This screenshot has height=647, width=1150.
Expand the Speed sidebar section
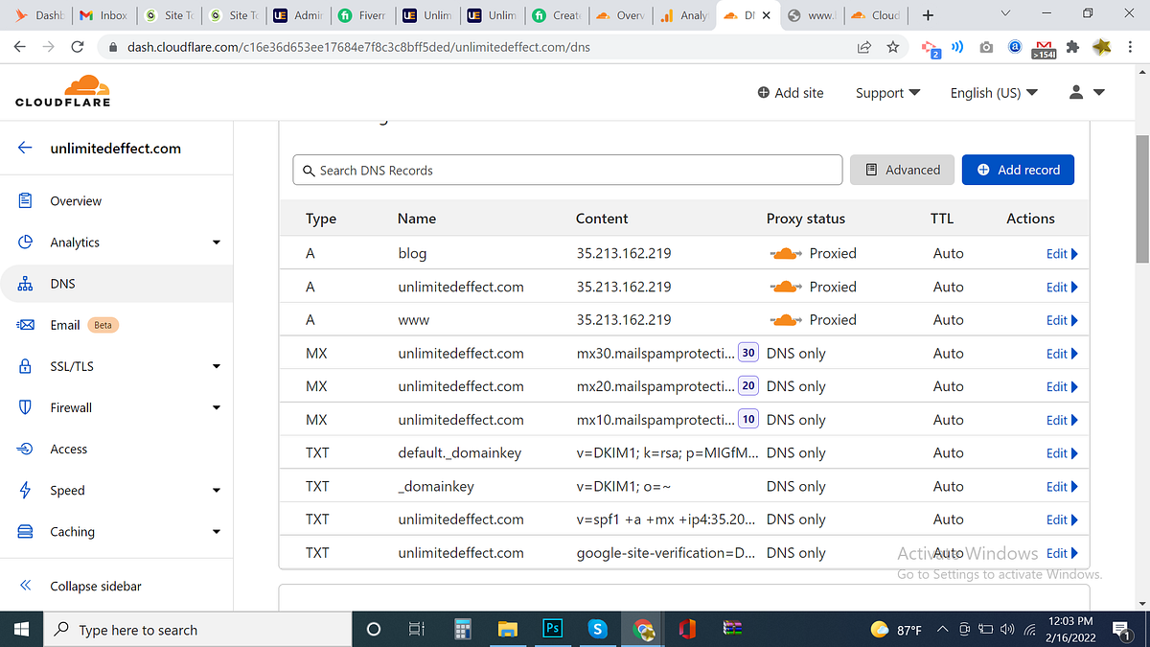click(67, 490)
